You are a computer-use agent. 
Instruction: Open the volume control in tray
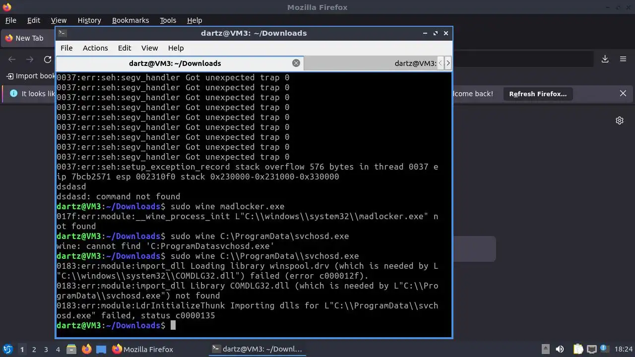[x=560, y=349]
